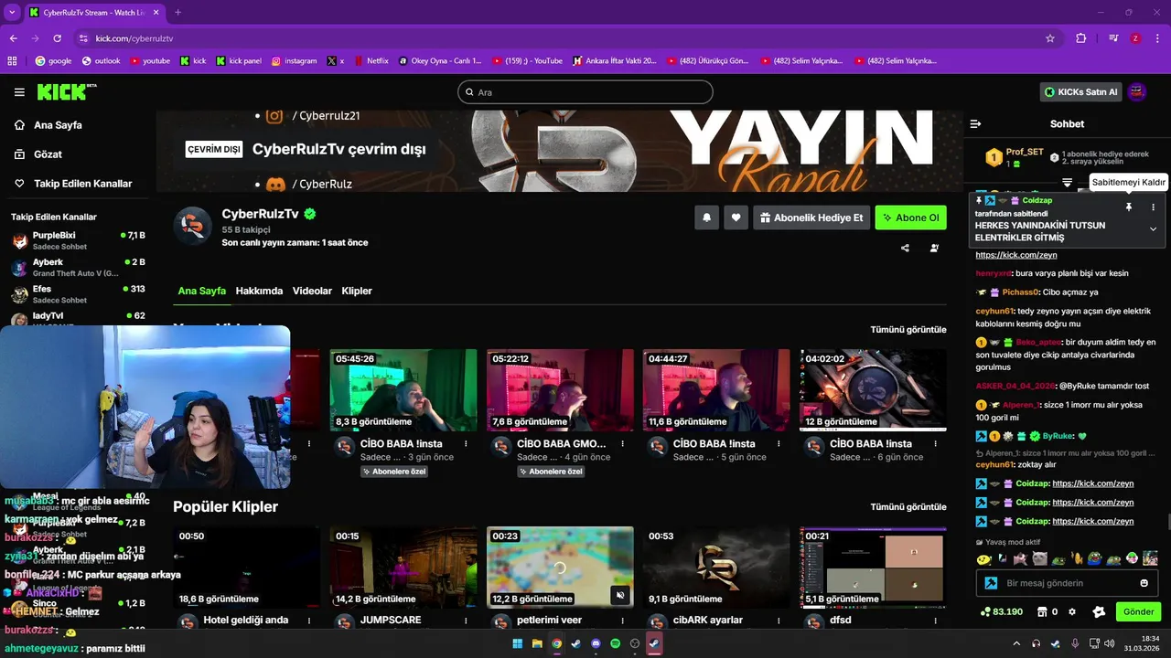This screenshot has height=658, width=1171.
Task: Toggle channel notifications bell
Action: 706,218
